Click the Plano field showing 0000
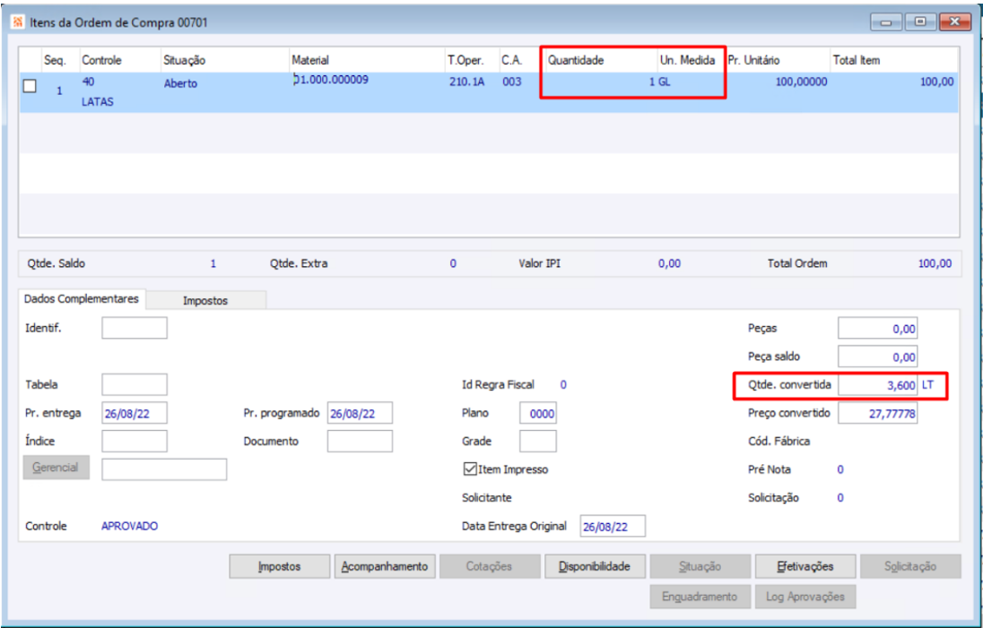 (538, 413)
